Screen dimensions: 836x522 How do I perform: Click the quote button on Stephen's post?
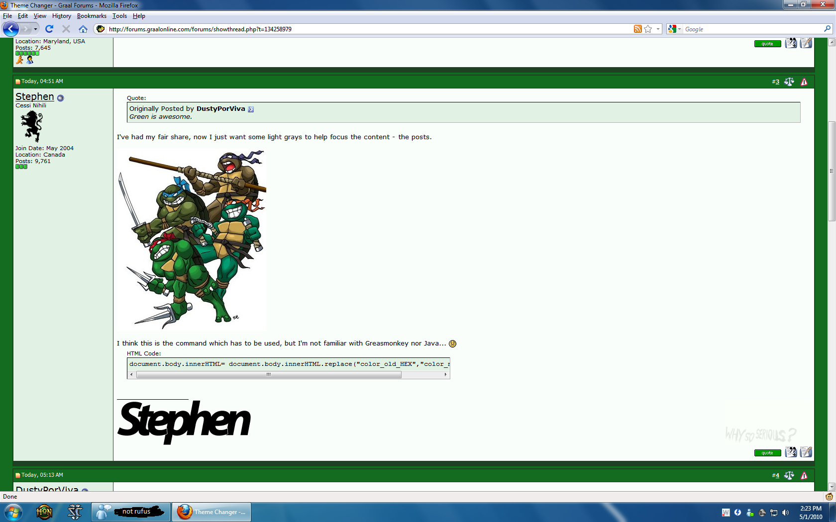pos(767,453)
